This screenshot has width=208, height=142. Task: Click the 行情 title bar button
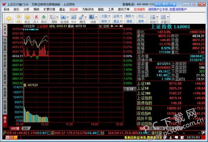pyautogui.click(x=173, y=4)
